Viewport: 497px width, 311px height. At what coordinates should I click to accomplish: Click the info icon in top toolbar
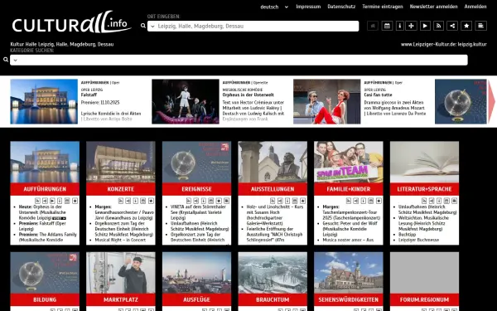[400, 26]
